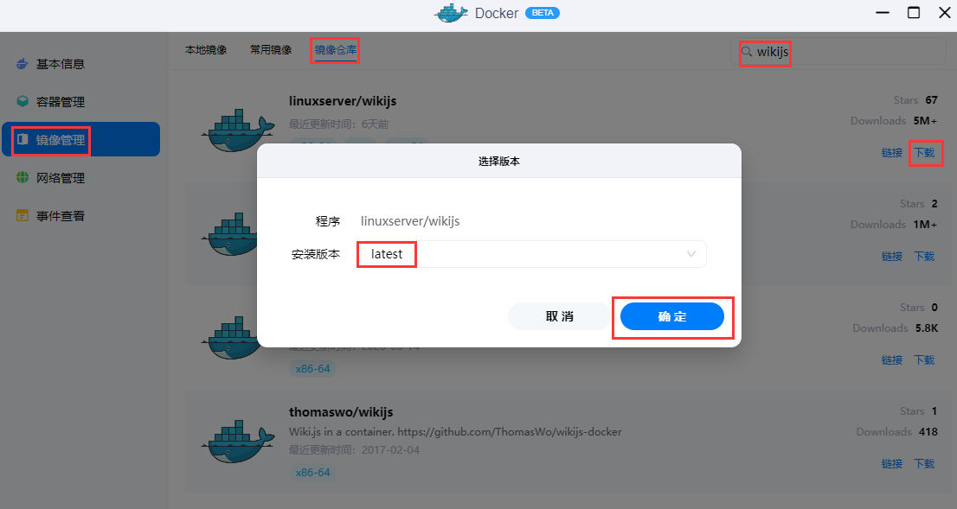
Task: Click the x86-64 tag on thomaswo/wikijs
Action: point(312,473)
